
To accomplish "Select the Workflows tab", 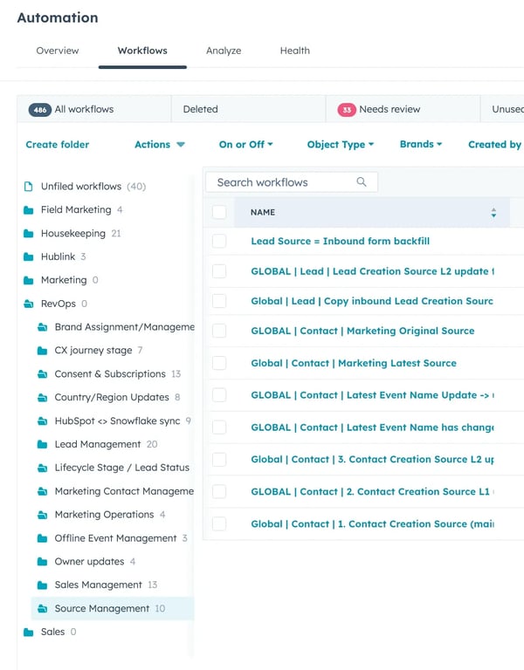I will click(x=142, y=51).
